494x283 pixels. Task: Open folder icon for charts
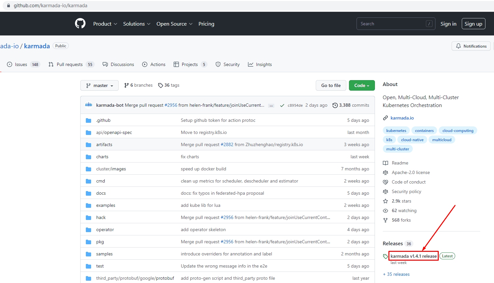click(88, 157)
